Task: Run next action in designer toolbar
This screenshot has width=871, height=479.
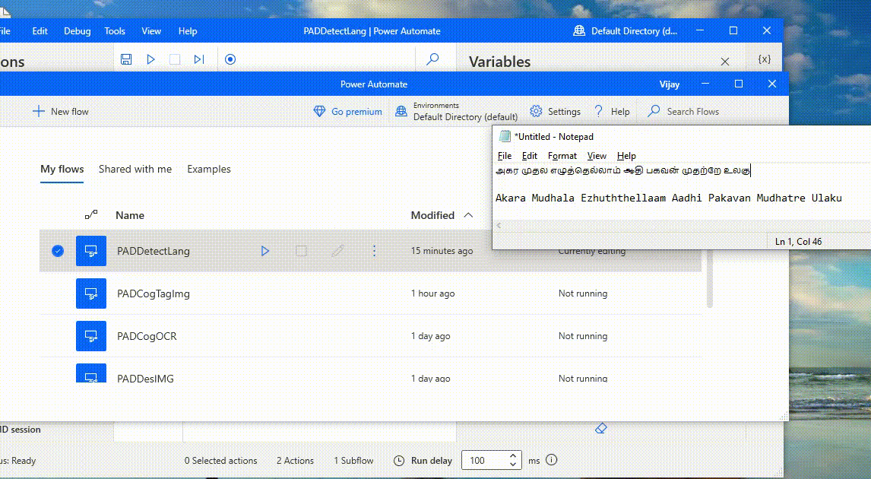Action: 199,59
